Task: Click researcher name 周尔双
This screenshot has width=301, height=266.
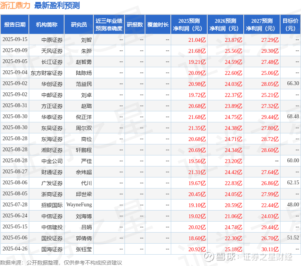Action: point(84,128)
